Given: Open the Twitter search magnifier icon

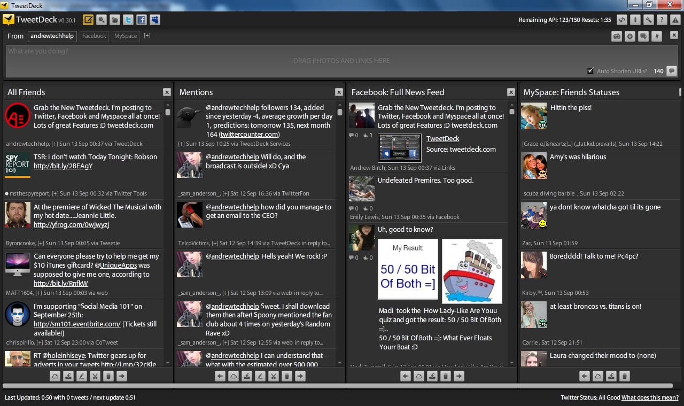Looking at the screenshot, I should (102, 20).
